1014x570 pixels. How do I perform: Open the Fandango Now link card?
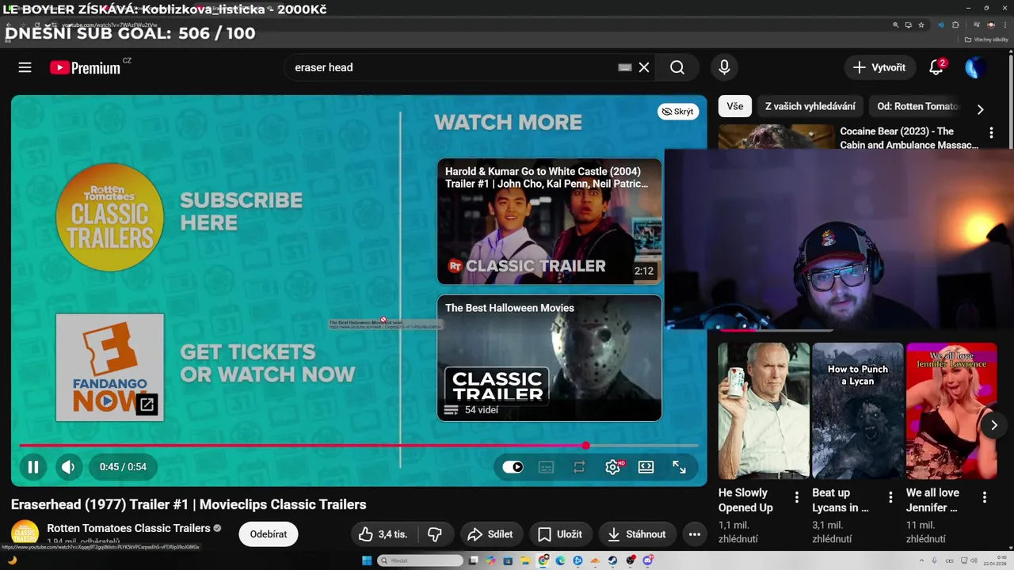point(110,367)
